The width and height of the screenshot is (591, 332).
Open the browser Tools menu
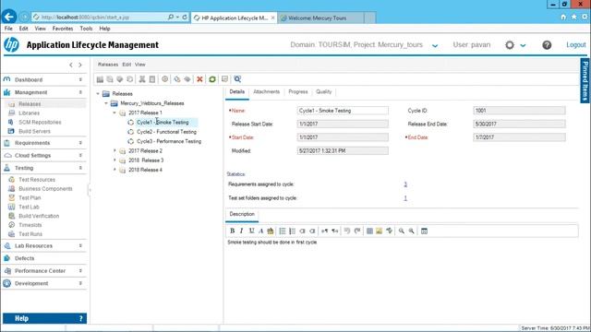86,29
